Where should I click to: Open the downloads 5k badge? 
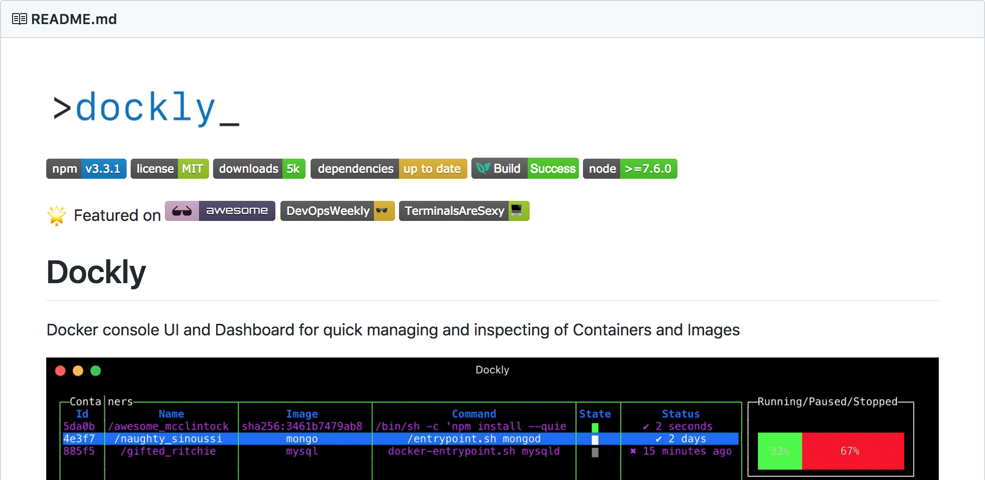[259, 169]
